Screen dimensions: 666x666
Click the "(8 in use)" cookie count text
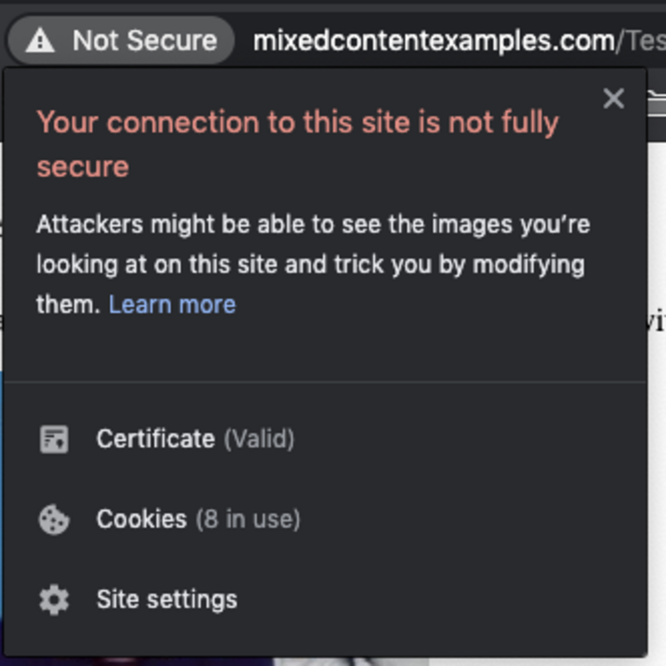(248, 519)
